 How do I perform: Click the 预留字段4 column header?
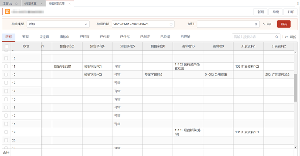click(97, 46)
